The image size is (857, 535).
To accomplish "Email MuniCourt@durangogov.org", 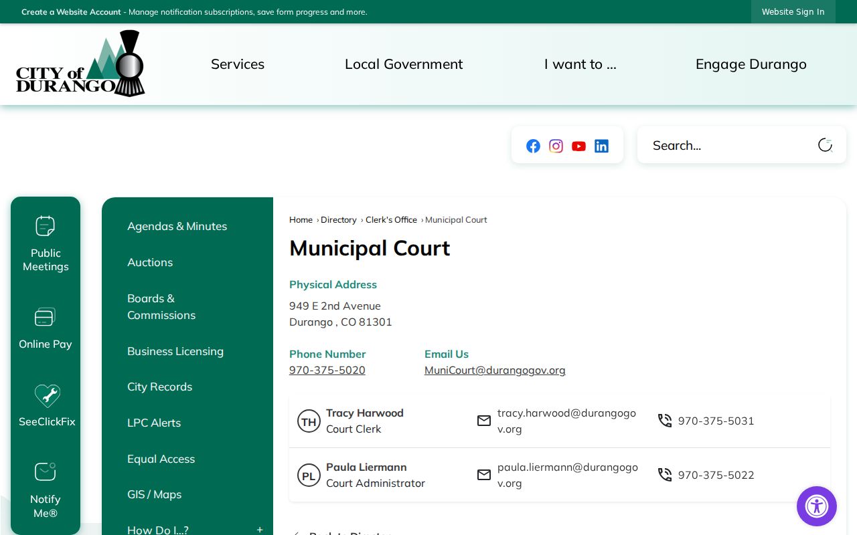I will 495,370.
